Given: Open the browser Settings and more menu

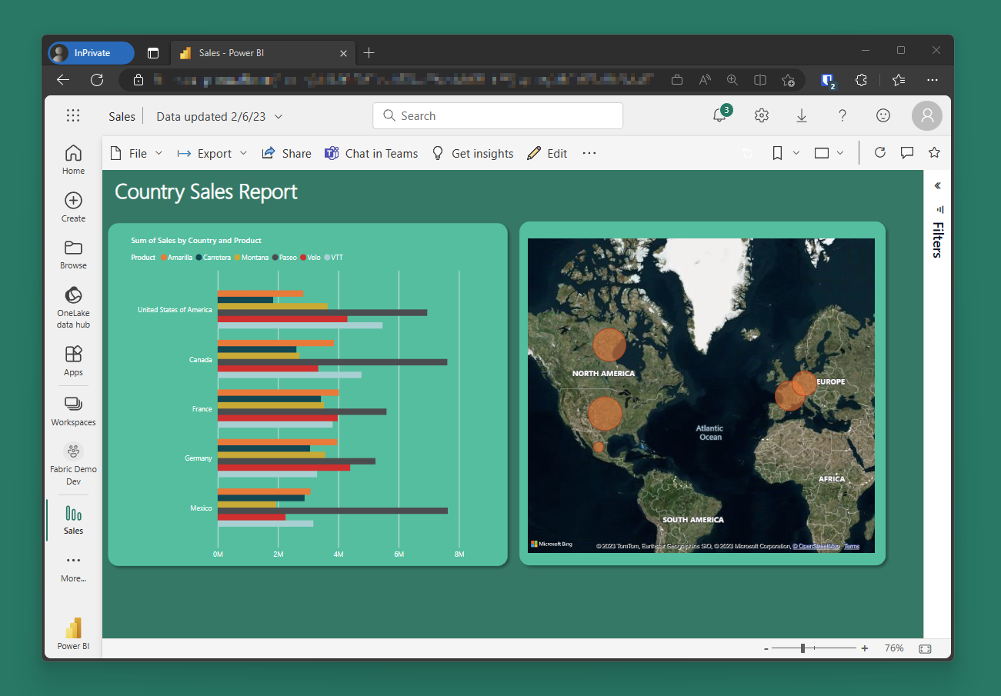Looking at the screenshot, I should point(933,80).
